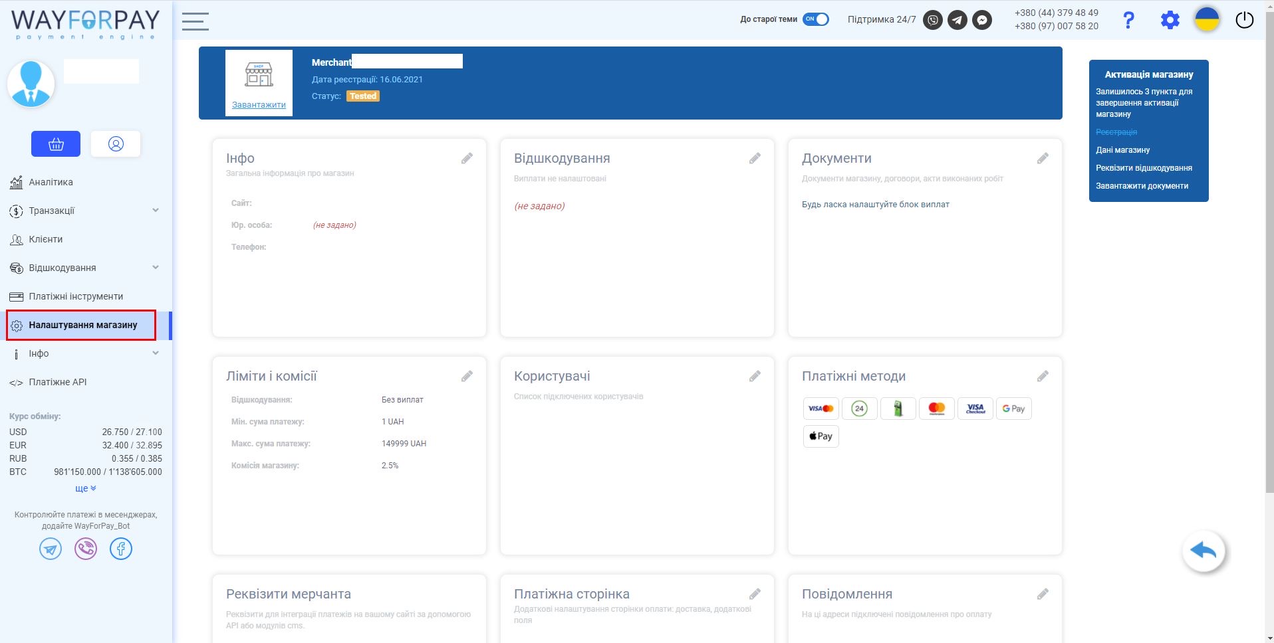The width and height of the screenshot is (1274, 643).
Task: Edit the Платіжна сторінка card
Action: (x=755, y=594)
